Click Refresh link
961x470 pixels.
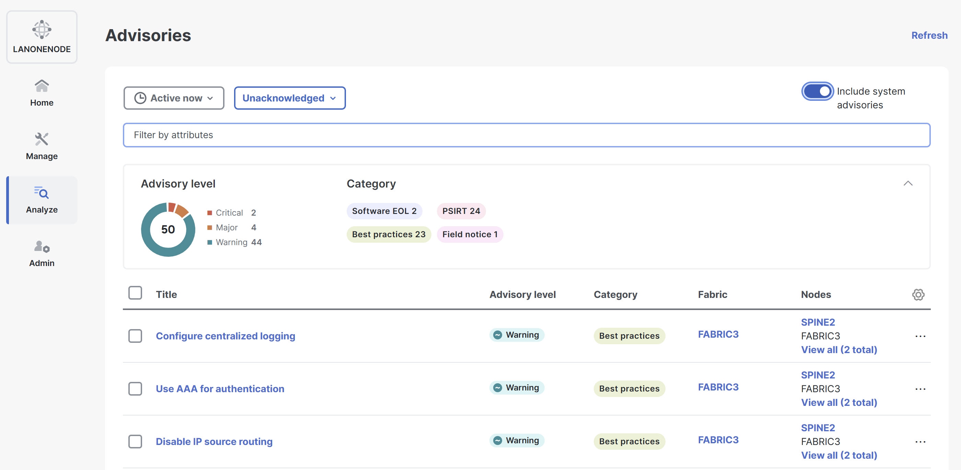[x=929, y=35]
